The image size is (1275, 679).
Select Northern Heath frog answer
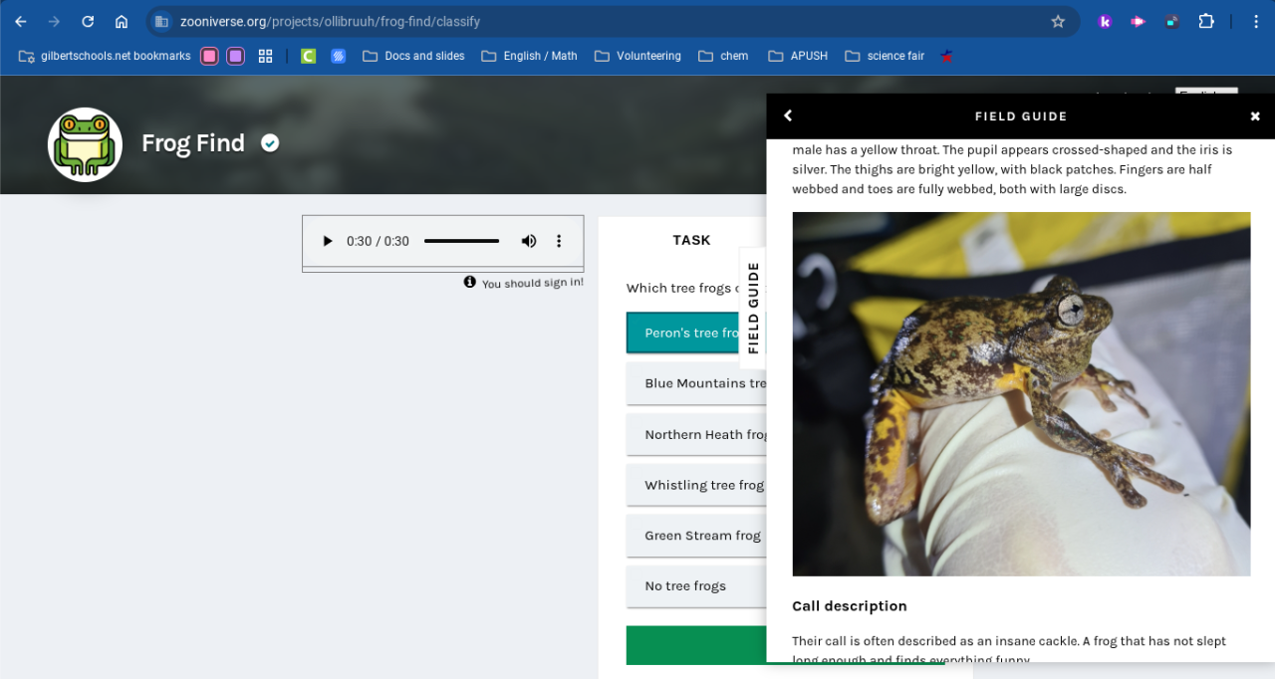696,434
